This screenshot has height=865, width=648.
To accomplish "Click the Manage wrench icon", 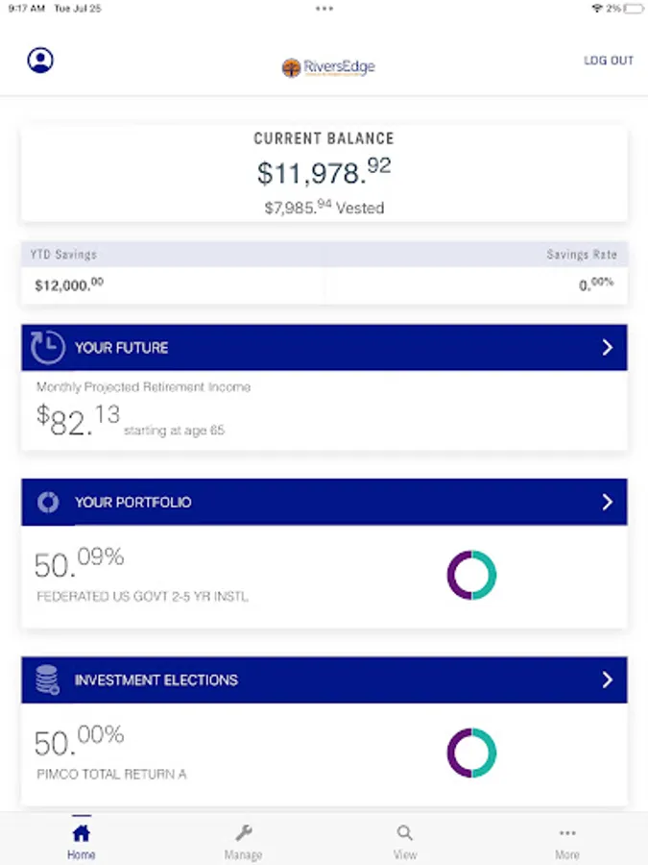I will pyautogui.click(x=244, y=833).
